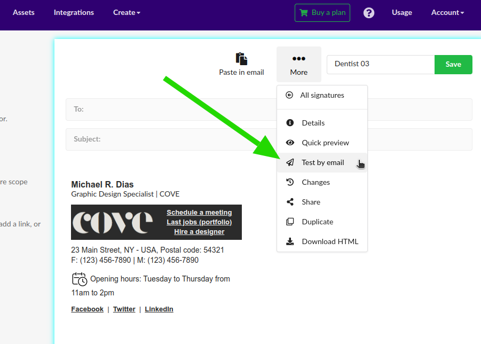This screenshot has width=481, height=344.
Task: Click the Duplicate pages icon
Action: coord(289,221)
